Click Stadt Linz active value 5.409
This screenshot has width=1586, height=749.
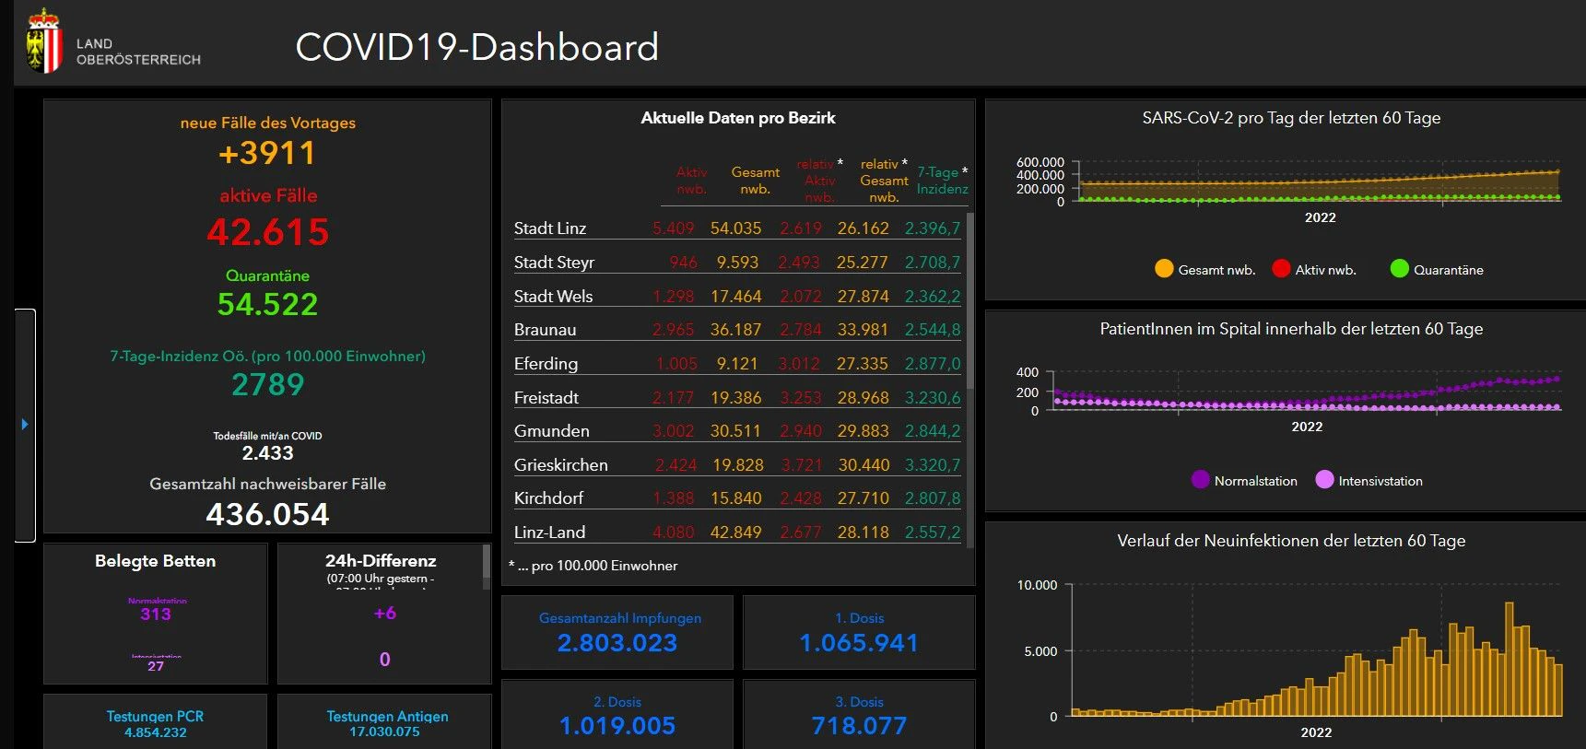coord(673,228)
